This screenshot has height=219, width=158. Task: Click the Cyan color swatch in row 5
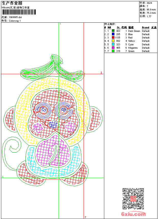[113, 44]
